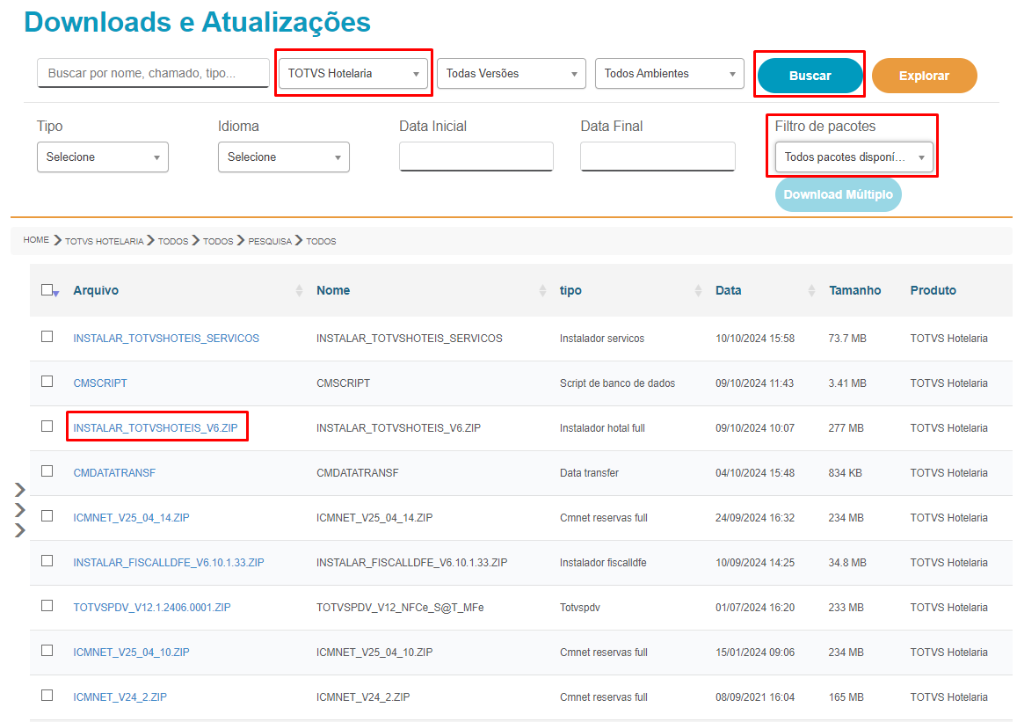Select the '834 KB' size cell
Image resolution: width=1017 pixels, height=722 pixels.
pyautogui.click(x=845, y=473)
